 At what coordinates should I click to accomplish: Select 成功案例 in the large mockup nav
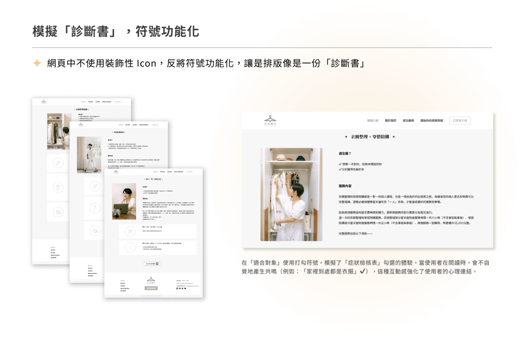click(x=408, y=121)
